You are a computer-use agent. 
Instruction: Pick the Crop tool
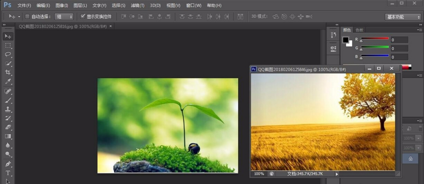click(8, 73)
